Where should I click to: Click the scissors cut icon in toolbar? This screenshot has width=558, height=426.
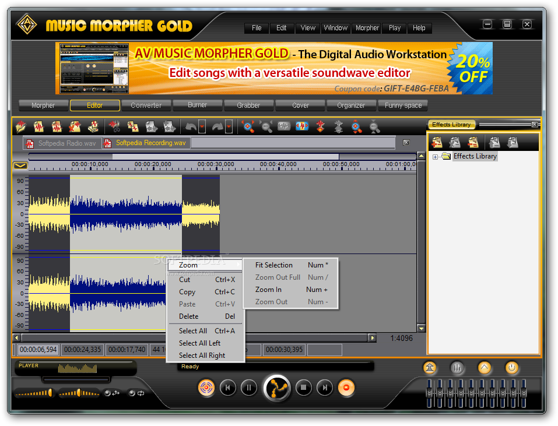click(114, 126)
